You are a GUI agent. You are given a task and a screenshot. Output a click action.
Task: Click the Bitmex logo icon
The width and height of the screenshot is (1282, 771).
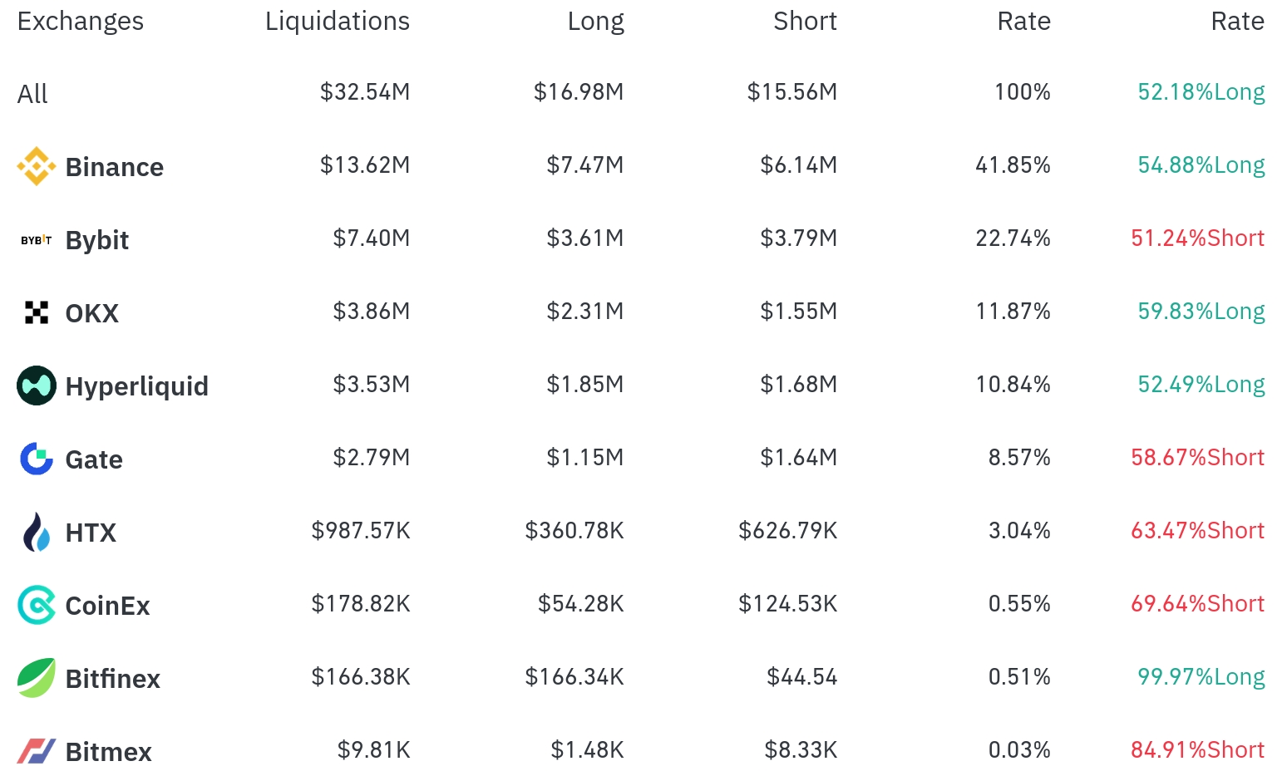(37, 751)
